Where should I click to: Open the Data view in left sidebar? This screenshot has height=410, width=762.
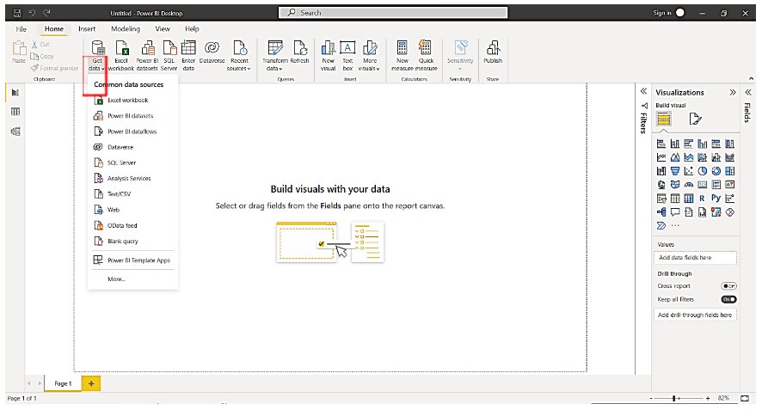(15, 112)
